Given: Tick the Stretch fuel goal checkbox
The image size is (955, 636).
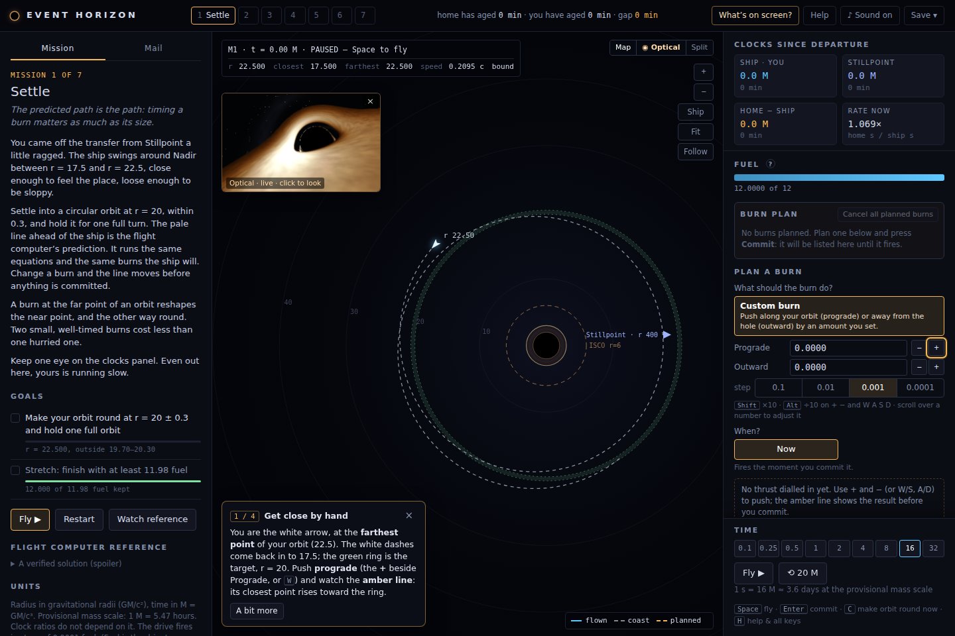Looking at the screenshot, I should (15, 470).
